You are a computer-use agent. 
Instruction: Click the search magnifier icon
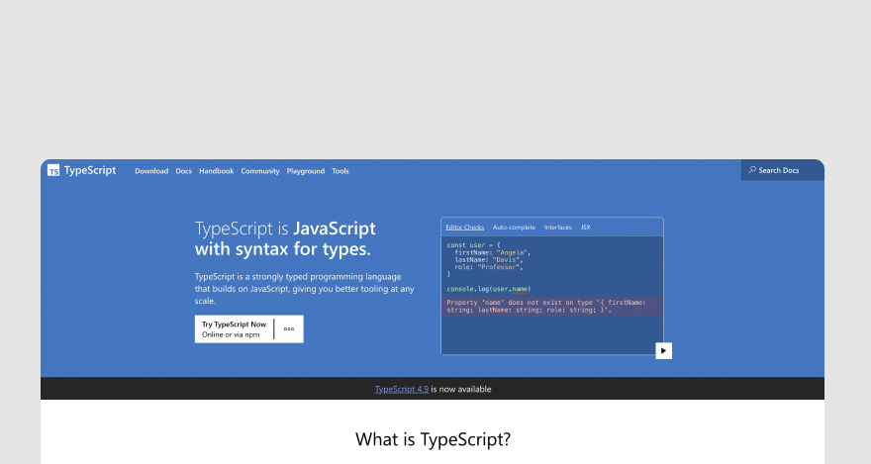[x=752, y=170]
